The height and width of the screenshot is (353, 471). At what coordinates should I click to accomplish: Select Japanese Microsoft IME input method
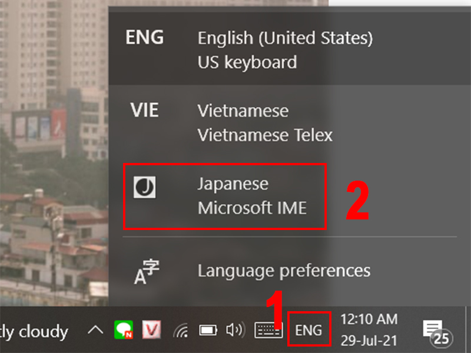288,197
